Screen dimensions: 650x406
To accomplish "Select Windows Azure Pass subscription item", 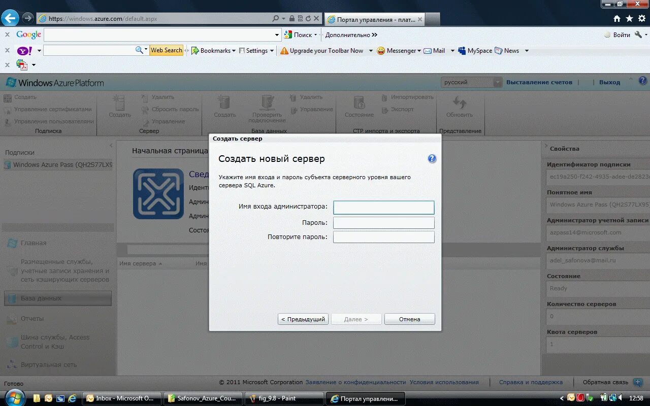I will (x=58, y=165).
